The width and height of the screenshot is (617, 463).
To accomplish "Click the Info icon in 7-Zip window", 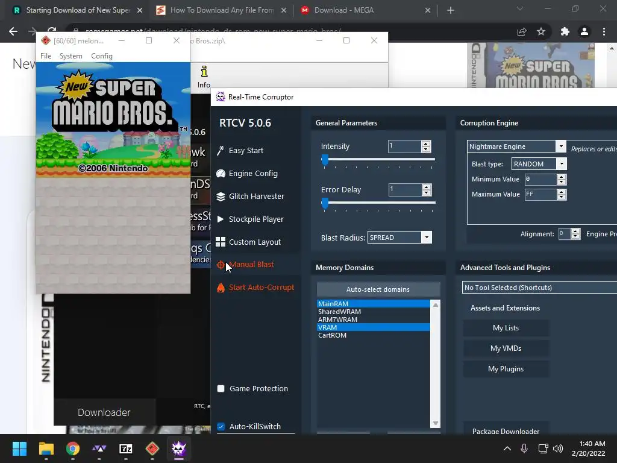I will (x=204, y=77).
